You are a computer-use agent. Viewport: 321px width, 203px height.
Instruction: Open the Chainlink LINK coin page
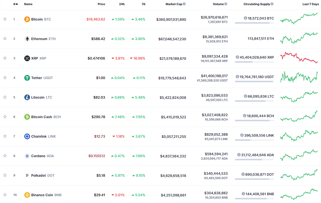[x=44, y=136]
